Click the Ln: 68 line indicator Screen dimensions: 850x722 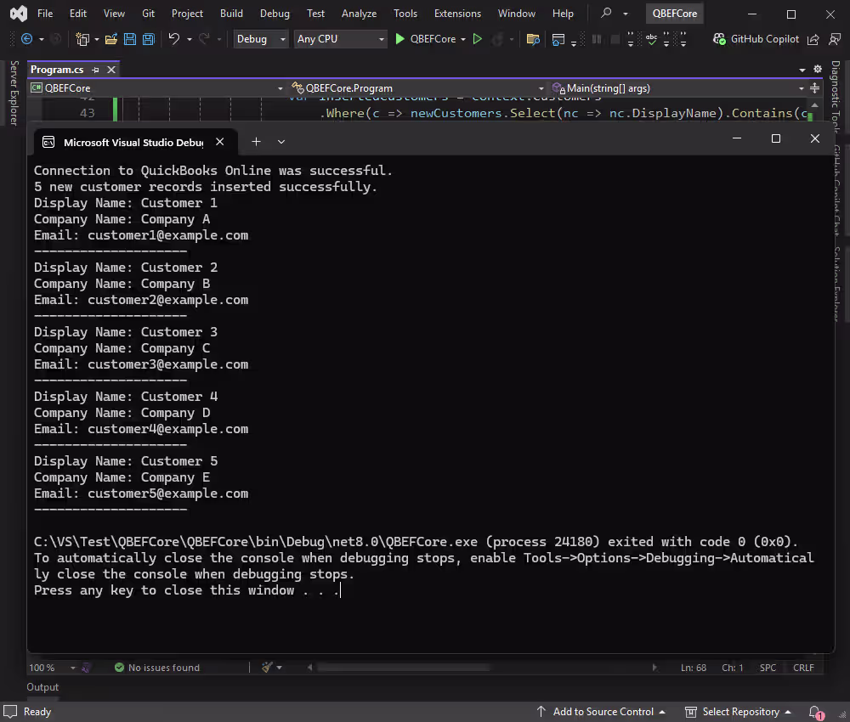[x=694, y=668]
